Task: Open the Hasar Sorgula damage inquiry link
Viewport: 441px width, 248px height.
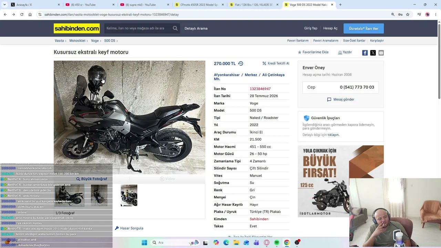Action: pos(129,228)
